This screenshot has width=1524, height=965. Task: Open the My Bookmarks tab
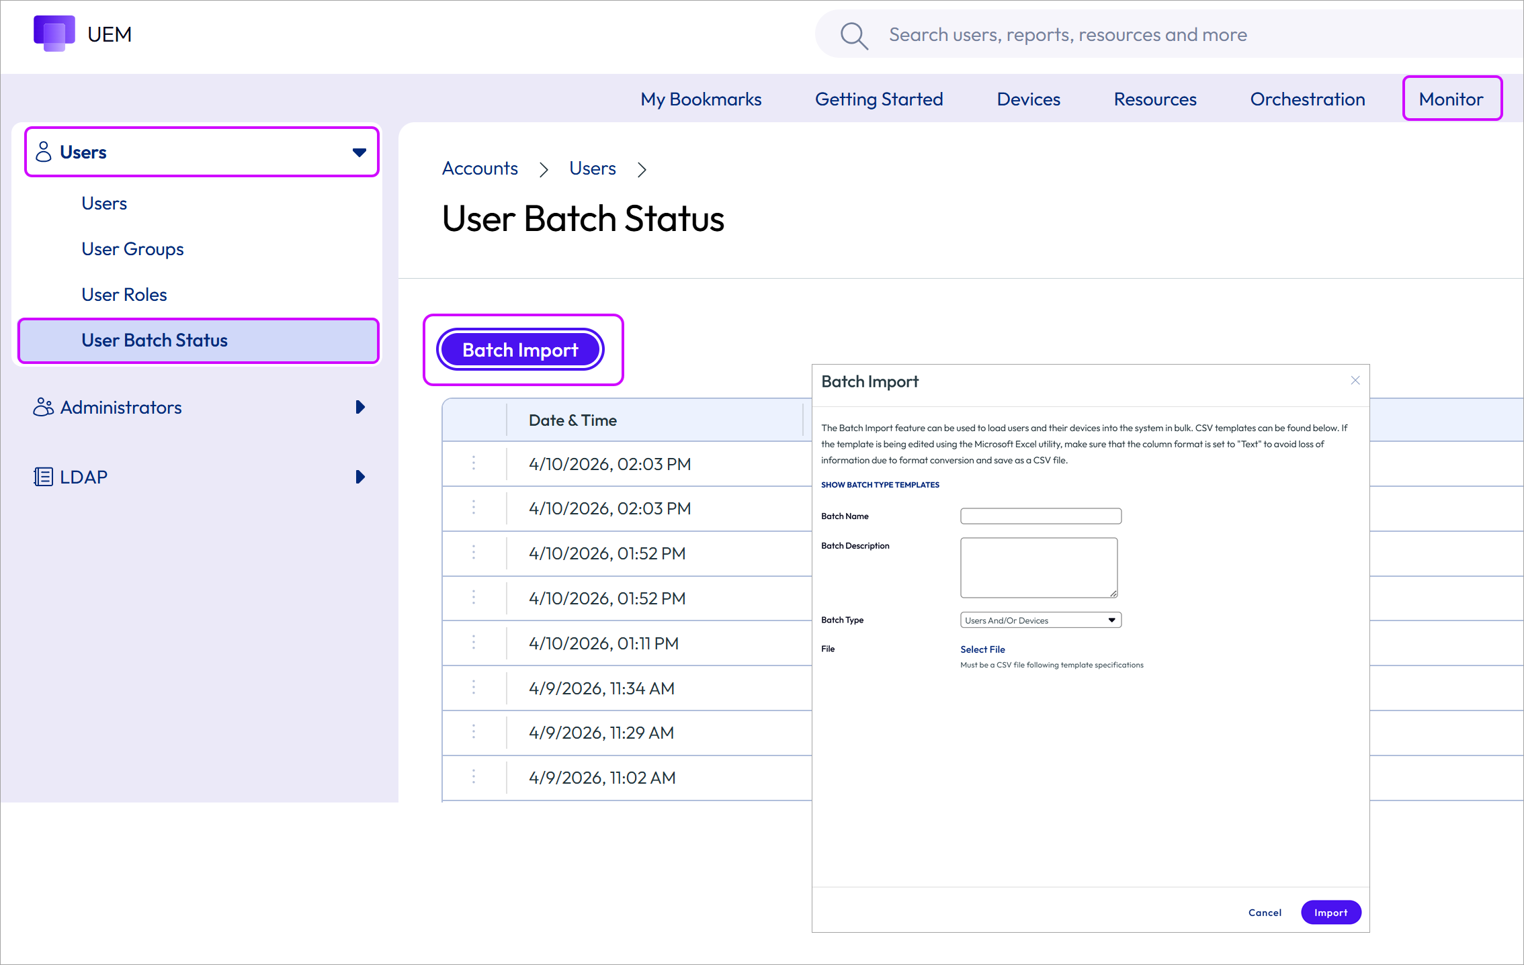pos(701,99)
